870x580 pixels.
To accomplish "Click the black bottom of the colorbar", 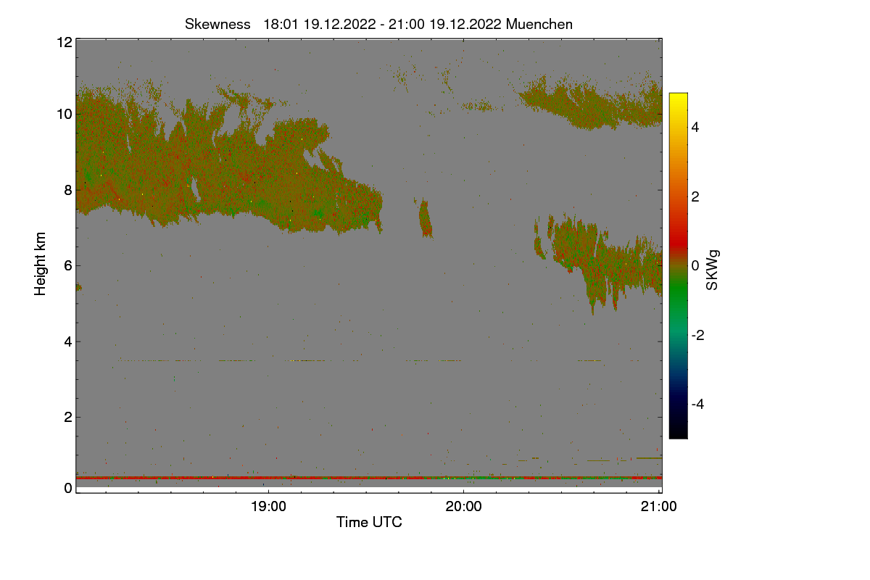I will click(678, 431).
